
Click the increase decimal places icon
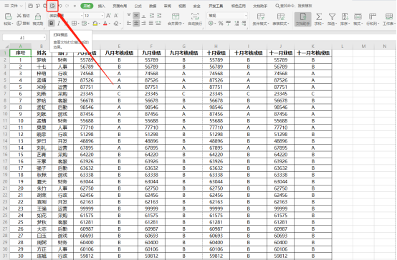pyautogui.click(x=236, y=24)
